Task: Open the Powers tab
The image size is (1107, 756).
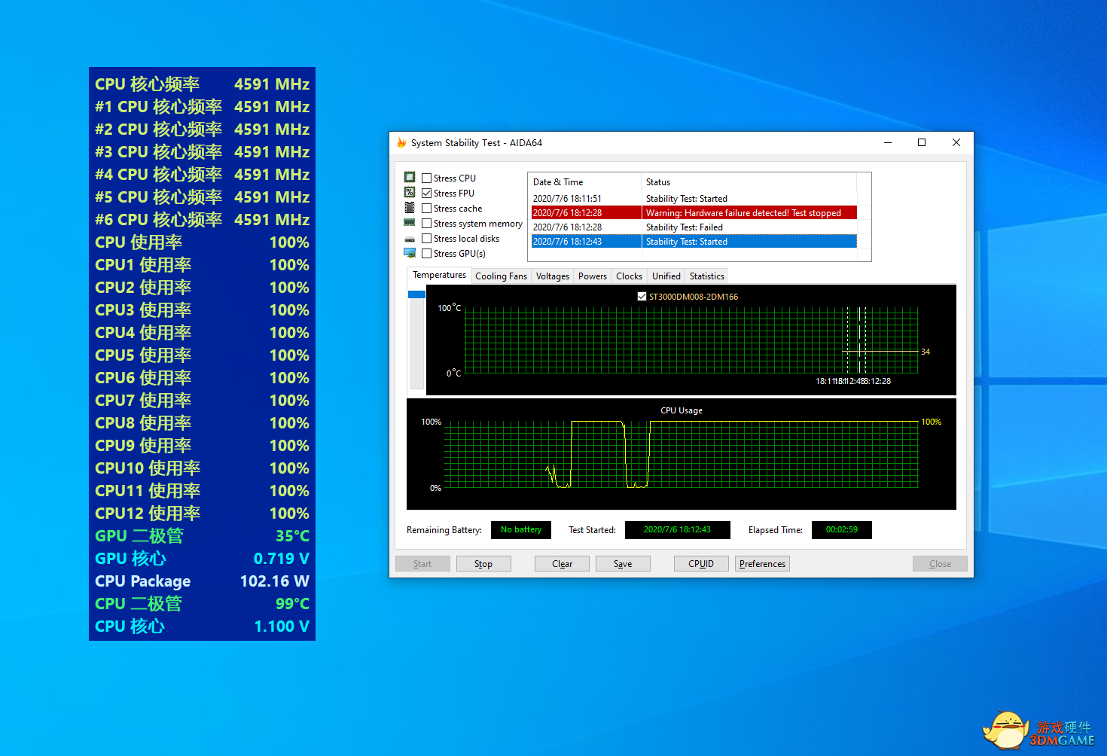Action: [593, 276]
